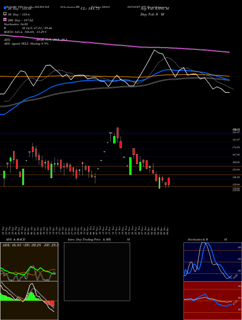Click the RSI 14/5 value line
242x320 pixels.
pos(28,28)
